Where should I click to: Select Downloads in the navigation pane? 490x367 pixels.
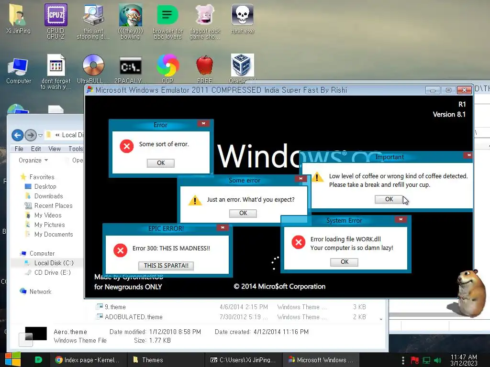(44, 196)
